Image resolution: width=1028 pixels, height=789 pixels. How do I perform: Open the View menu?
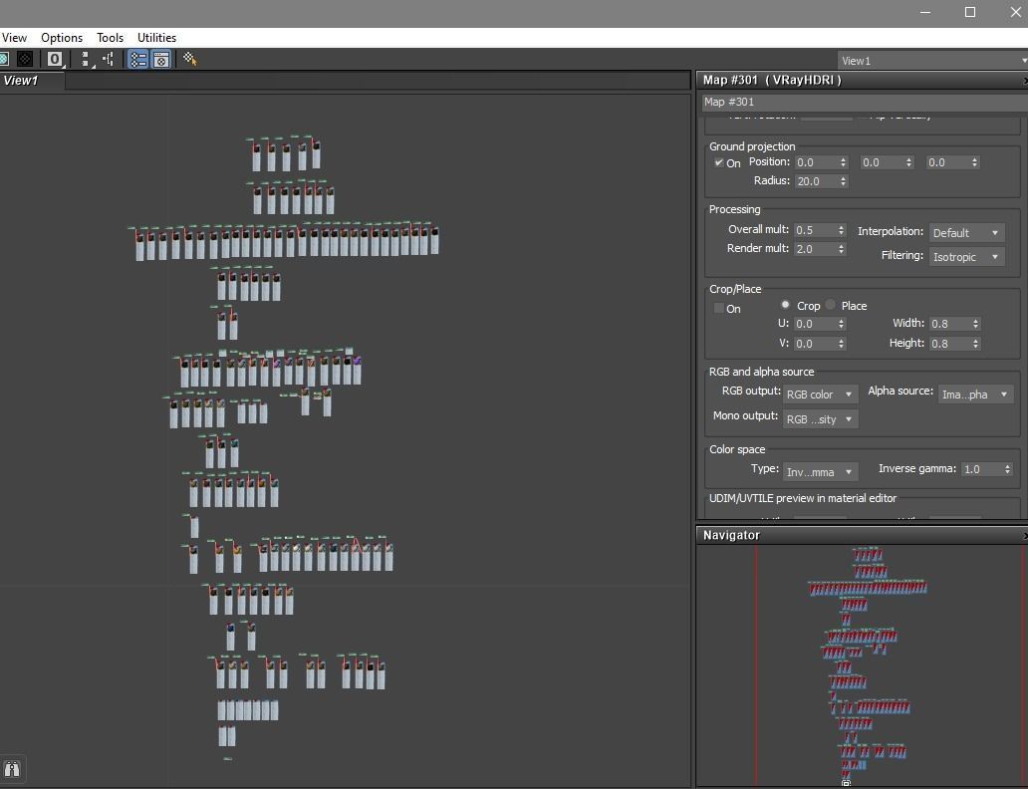click(x=14, y=38)
